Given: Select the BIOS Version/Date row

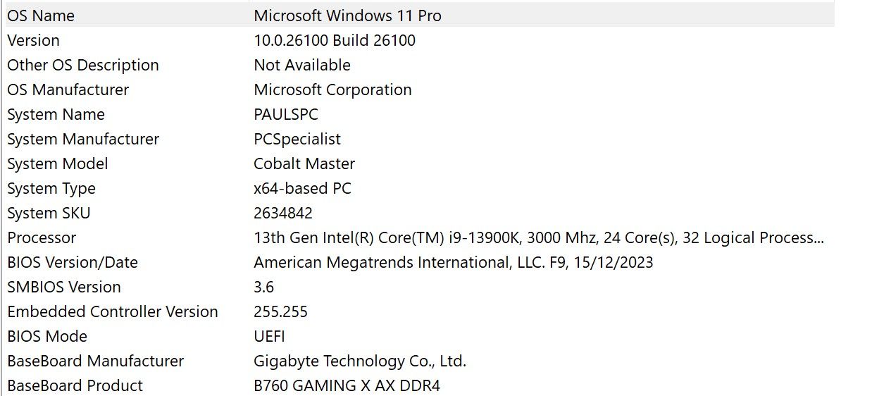Looking at the screenshot, I should coord(73,262).
